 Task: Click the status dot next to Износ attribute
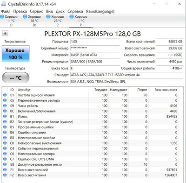[x=5, y=116]
